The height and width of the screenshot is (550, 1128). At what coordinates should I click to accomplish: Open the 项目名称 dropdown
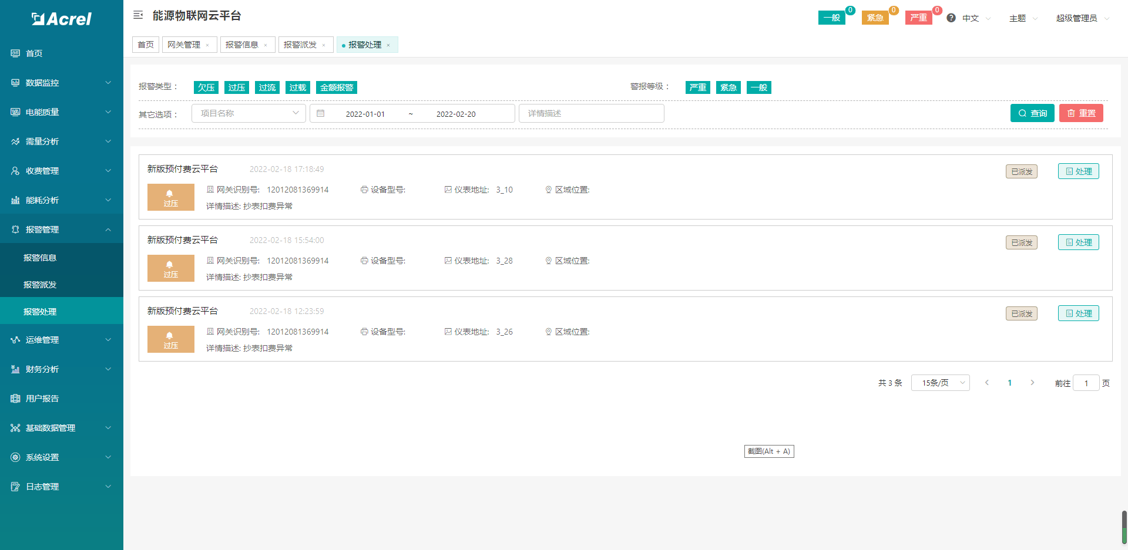tap(249, 113)
